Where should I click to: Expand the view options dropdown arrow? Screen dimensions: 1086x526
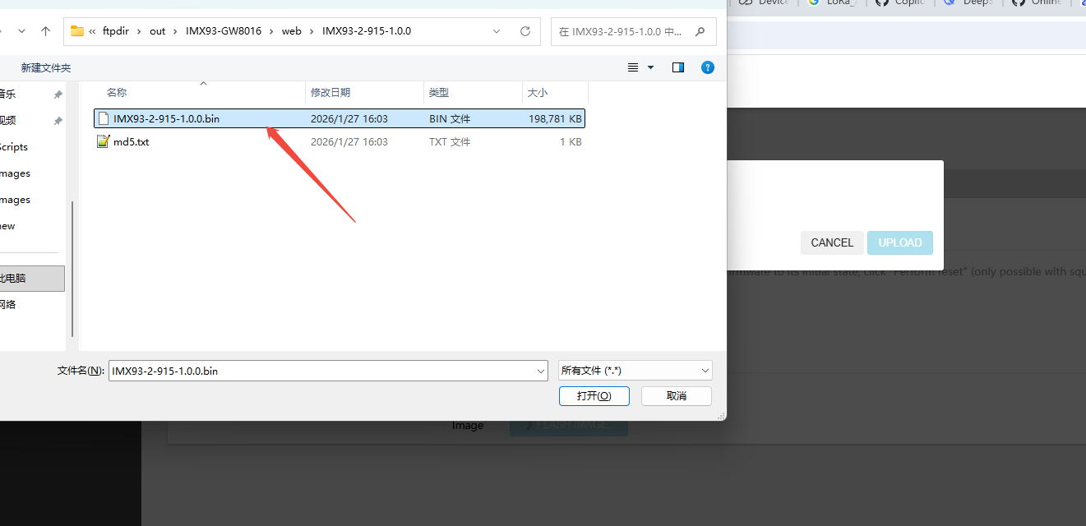(651, 67)
